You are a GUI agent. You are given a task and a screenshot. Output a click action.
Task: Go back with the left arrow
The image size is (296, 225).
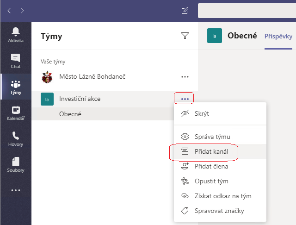tap(9, 11)
